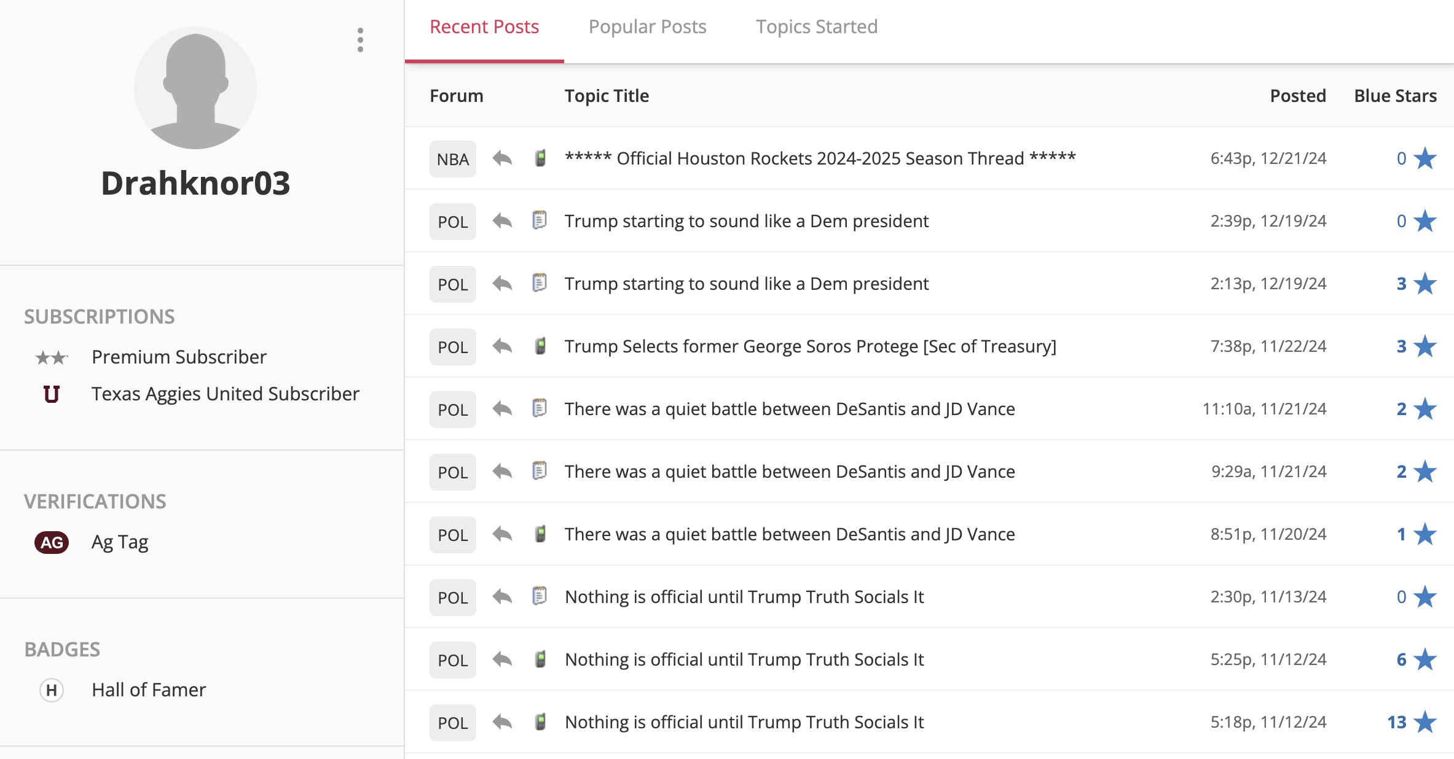Click notepad icon on 2:39p Trump Dem post

pyautogui.click(x=539, y=220)
